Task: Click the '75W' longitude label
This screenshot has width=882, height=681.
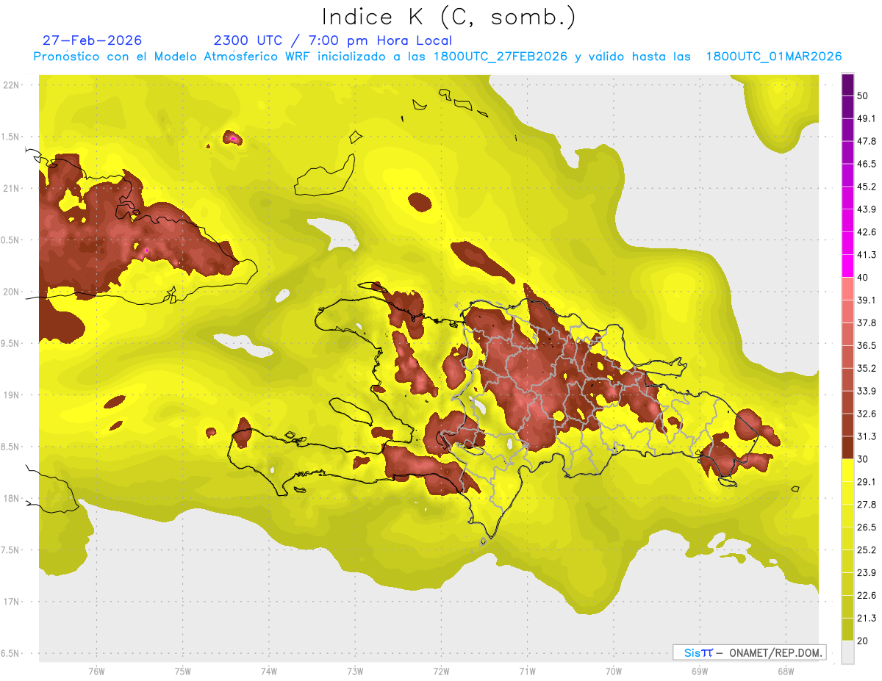Action: coord(182,671)
